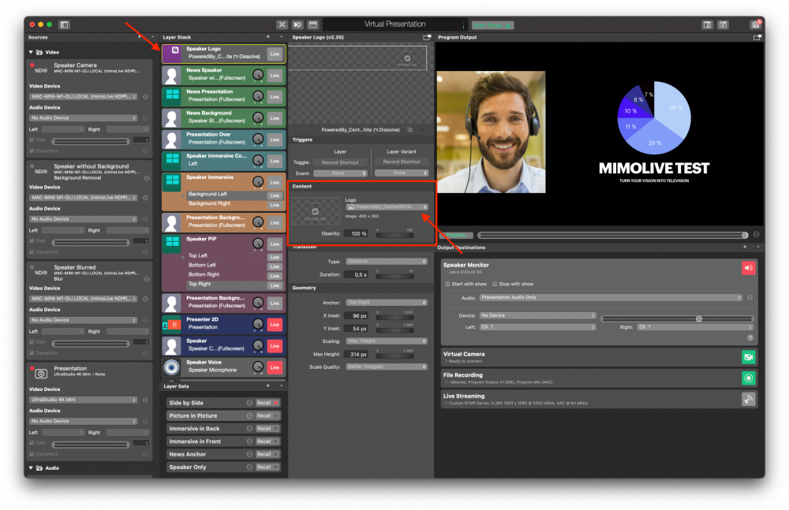This screenshot has height=510, width=789.
Task: Open the Logo source dropdown
Action: click(387, 207)
